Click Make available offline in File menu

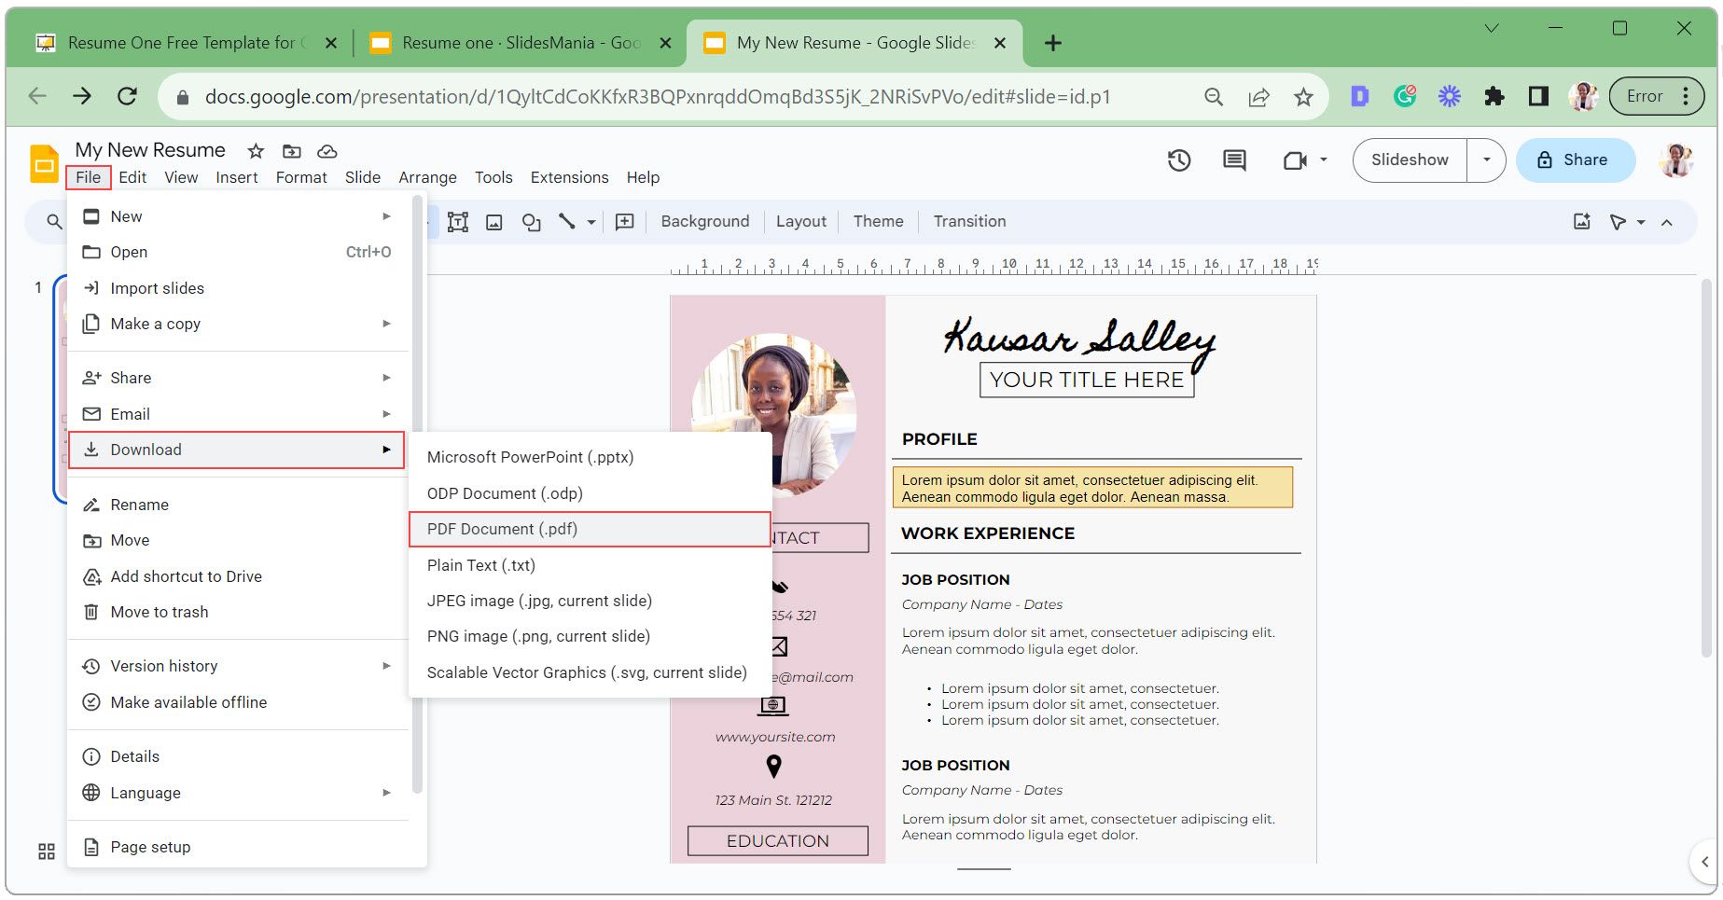coord(188,702)
